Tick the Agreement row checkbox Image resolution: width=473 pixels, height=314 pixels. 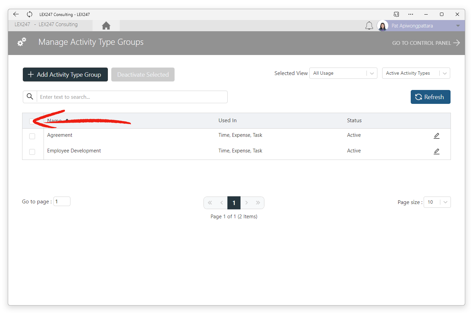32,136
